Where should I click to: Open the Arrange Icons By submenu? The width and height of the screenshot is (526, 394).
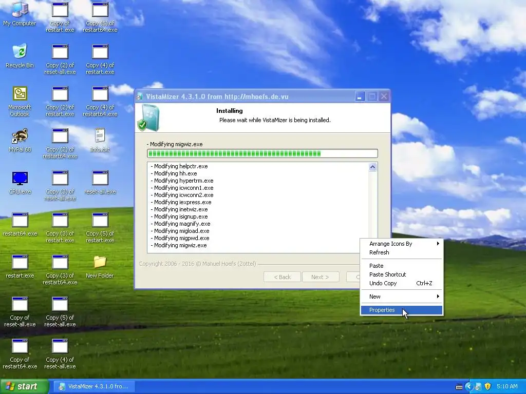click(x=402, y=244)
